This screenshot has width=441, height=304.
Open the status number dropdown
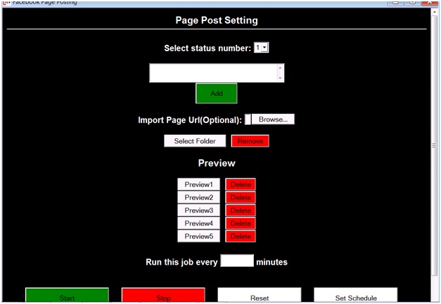click(x=261, y=48)
